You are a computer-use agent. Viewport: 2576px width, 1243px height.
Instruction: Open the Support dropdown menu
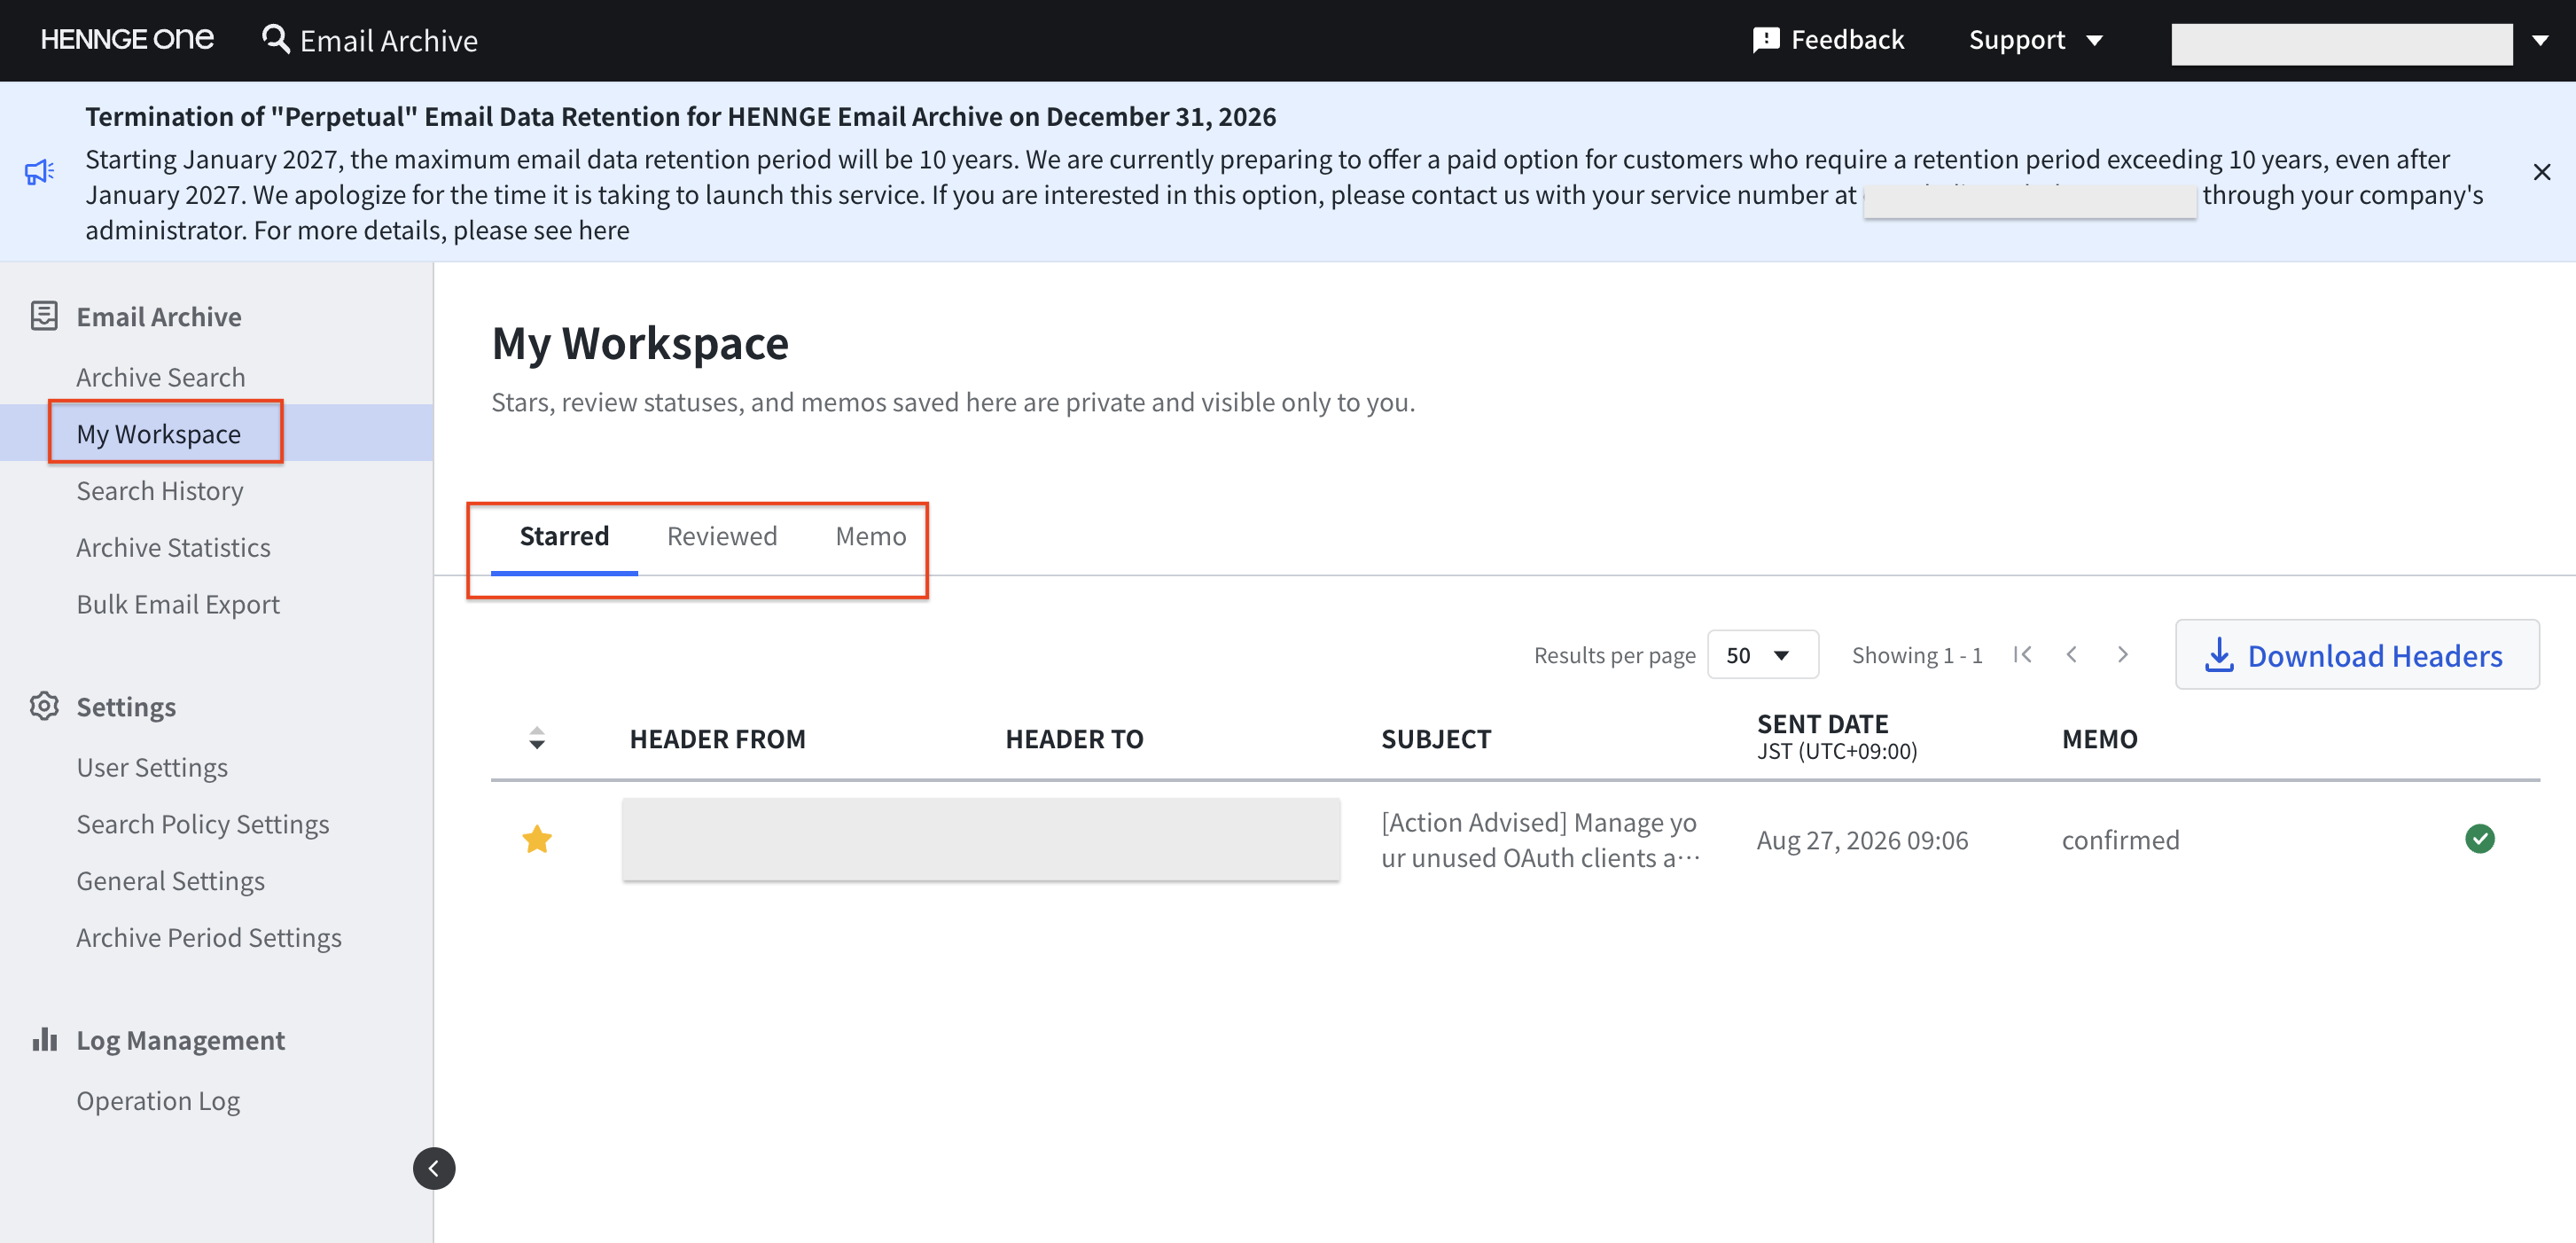point(2035,40)
